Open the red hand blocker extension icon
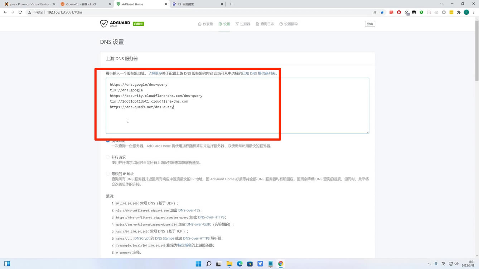479x269 pixels. [x=399, y=13]
